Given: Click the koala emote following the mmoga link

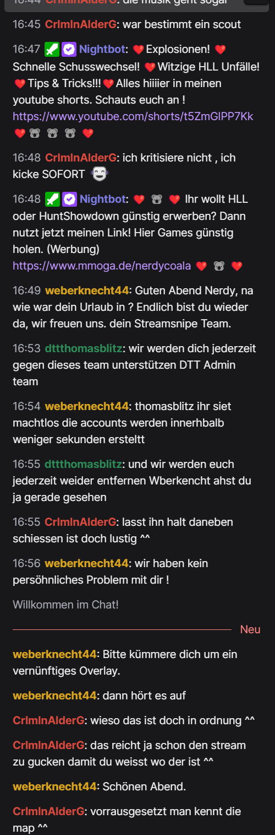Looking at the screenshot, I should 219,267.
